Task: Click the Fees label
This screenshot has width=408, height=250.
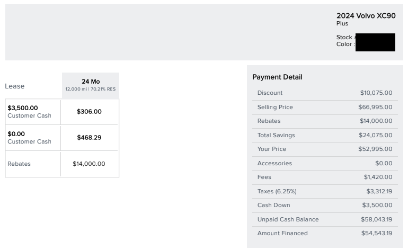Action: (264, 177)
